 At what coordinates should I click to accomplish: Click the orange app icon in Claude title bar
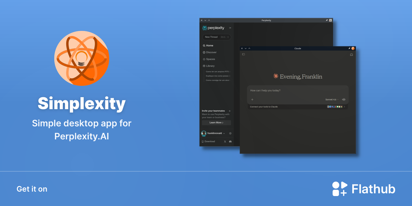(353, 48)
